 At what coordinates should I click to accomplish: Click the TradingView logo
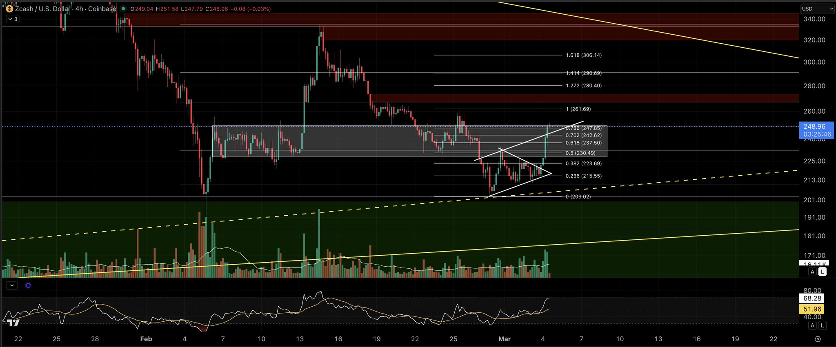[13, 323]
